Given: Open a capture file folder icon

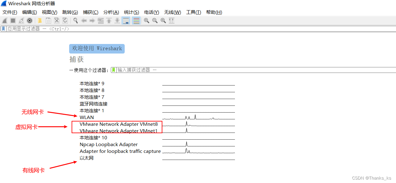Looking at the screenshot, I should point(40,21).
